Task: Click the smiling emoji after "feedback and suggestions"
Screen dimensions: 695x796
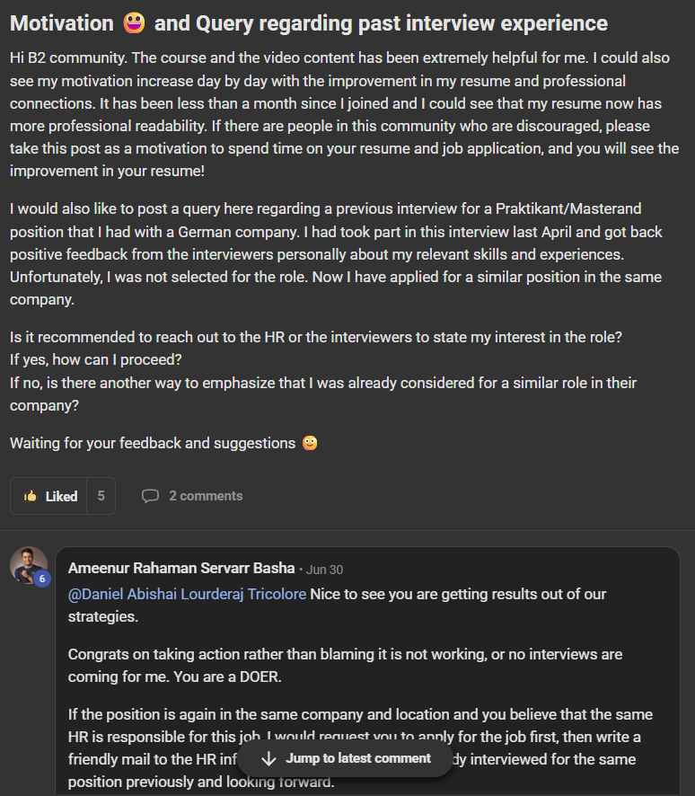Action: pos(310,443)
